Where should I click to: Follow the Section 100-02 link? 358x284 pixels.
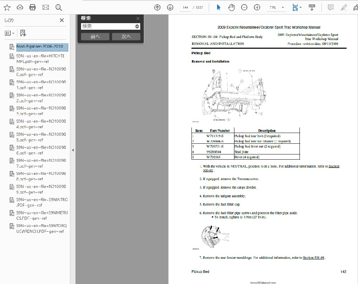[x=271, y=168]
